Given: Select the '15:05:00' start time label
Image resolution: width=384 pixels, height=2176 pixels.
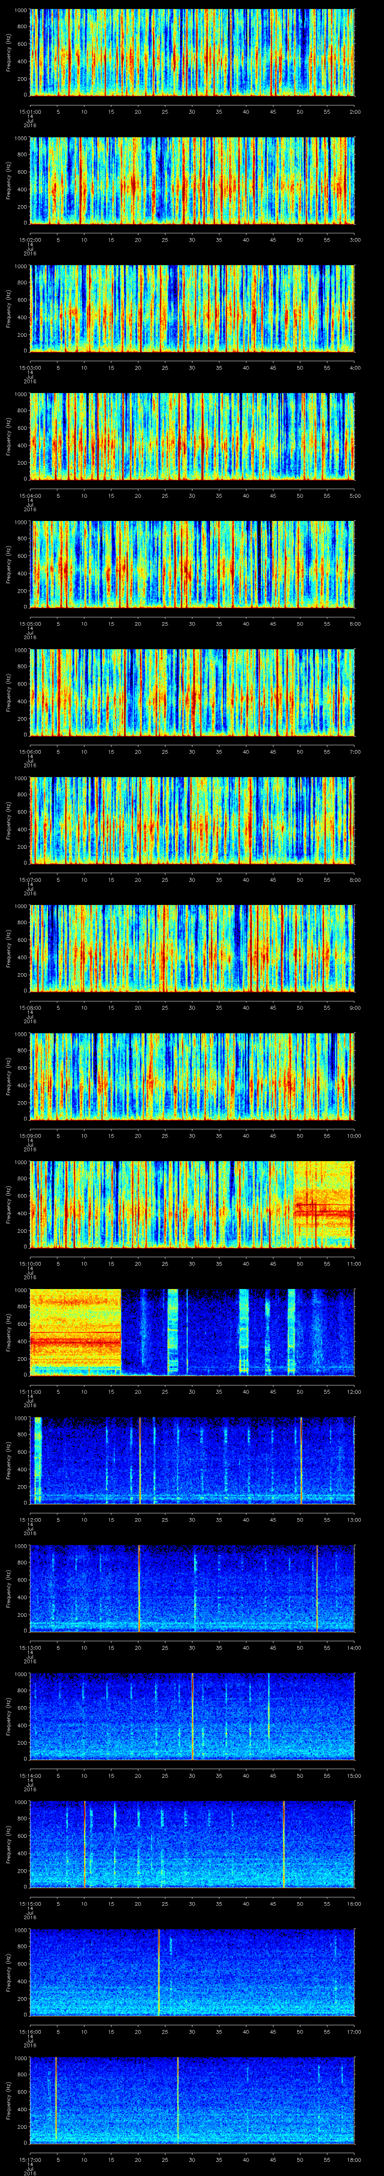Looking at the screenshot, I should pos(30,623).
